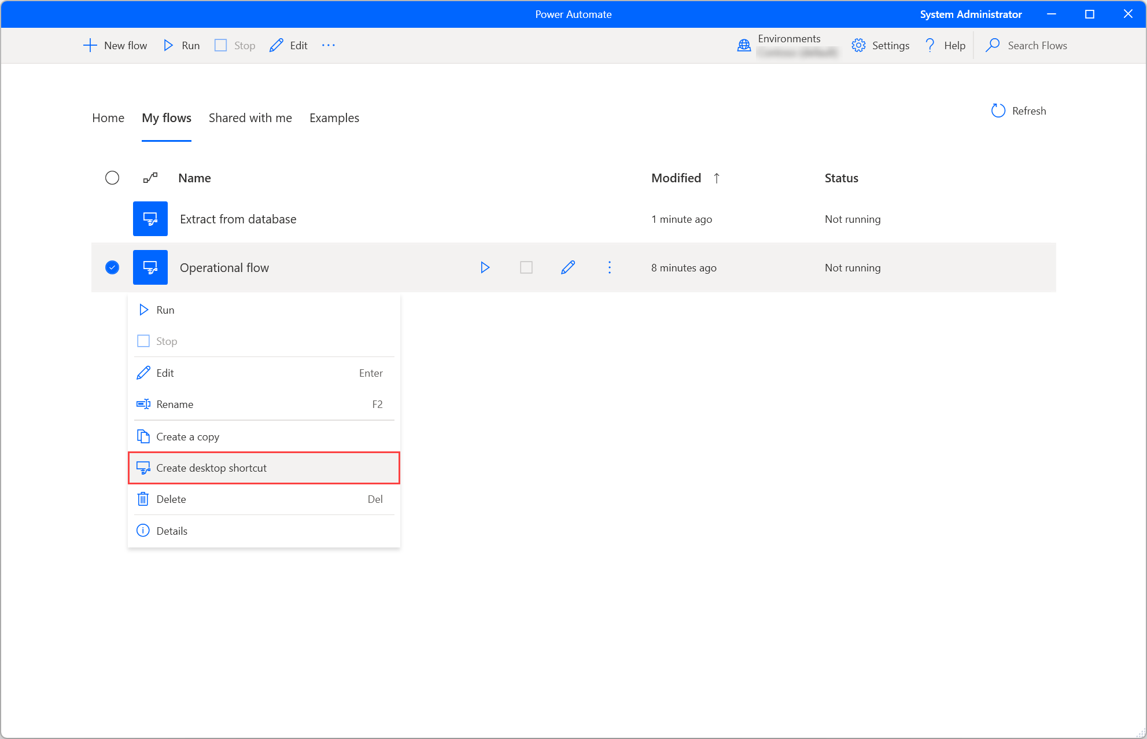
Task: Click the desktop shortcut icon in context menu
Action: coord(144,468)
